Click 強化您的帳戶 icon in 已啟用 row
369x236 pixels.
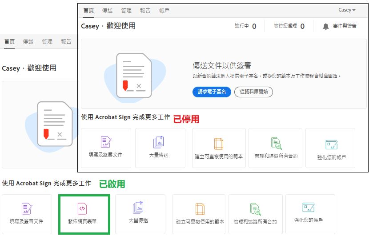click(x=309, y=208)
